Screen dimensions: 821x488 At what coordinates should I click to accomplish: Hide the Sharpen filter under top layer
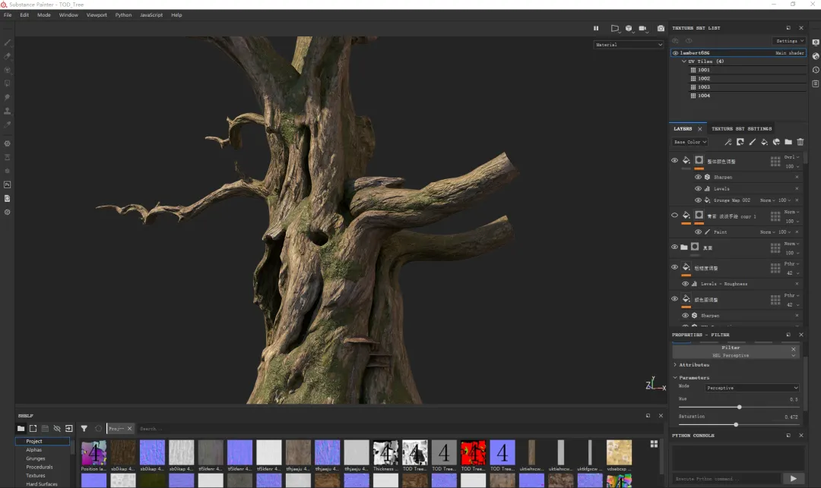point(698,177)
